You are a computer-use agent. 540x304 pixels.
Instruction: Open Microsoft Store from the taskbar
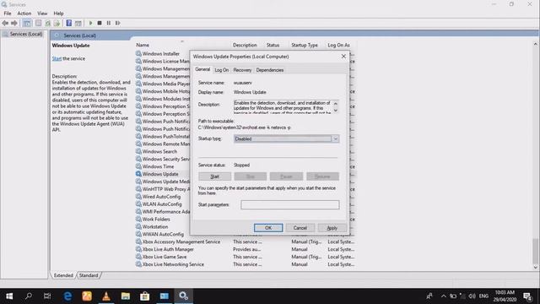coord(144,296)
